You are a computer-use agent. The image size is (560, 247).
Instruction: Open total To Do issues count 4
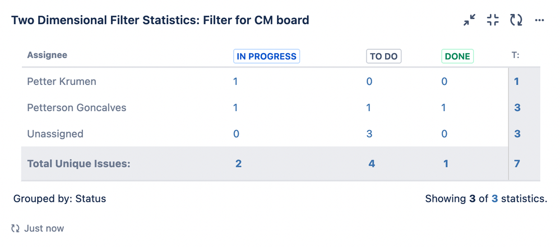click(x=372, y=164)
